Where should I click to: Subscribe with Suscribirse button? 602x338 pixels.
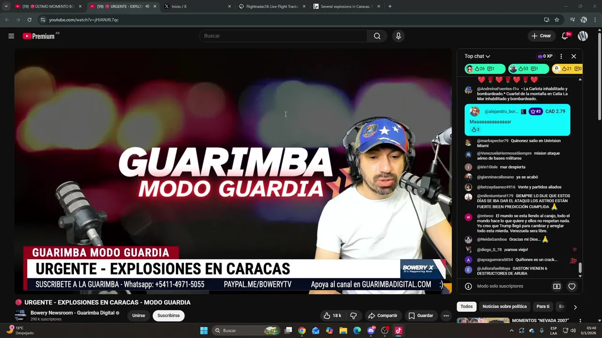pyautogui.click(x=168, y=315)
